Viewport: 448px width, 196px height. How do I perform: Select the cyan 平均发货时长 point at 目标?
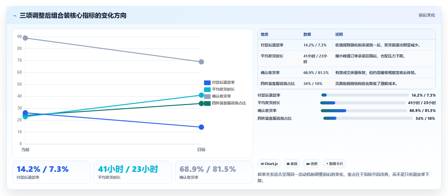(x=201, y=95)
